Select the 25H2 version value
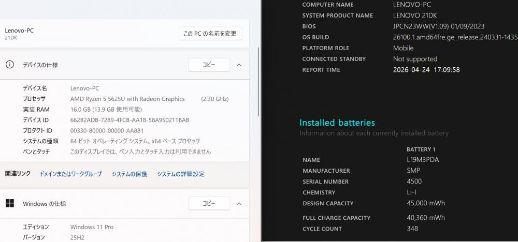 point(77,237)
